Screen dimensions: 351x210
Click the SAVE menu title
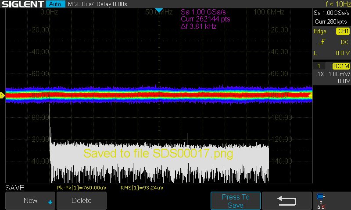coord(15,188)
